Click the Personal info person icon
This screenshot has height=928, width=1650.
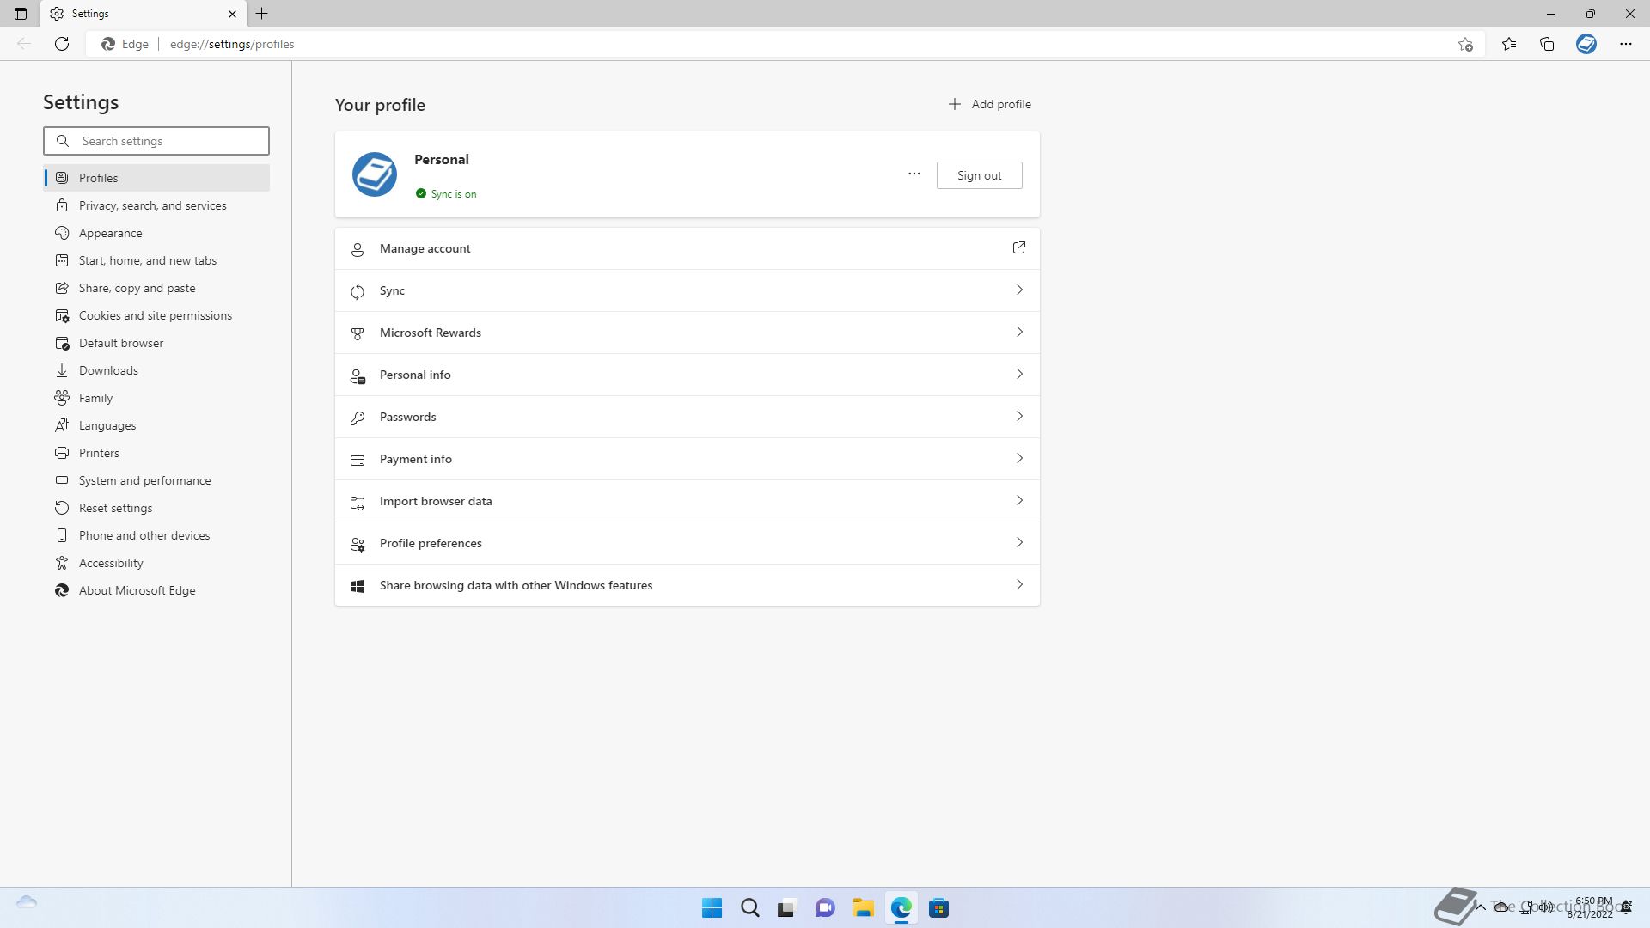tap(357, 375)
